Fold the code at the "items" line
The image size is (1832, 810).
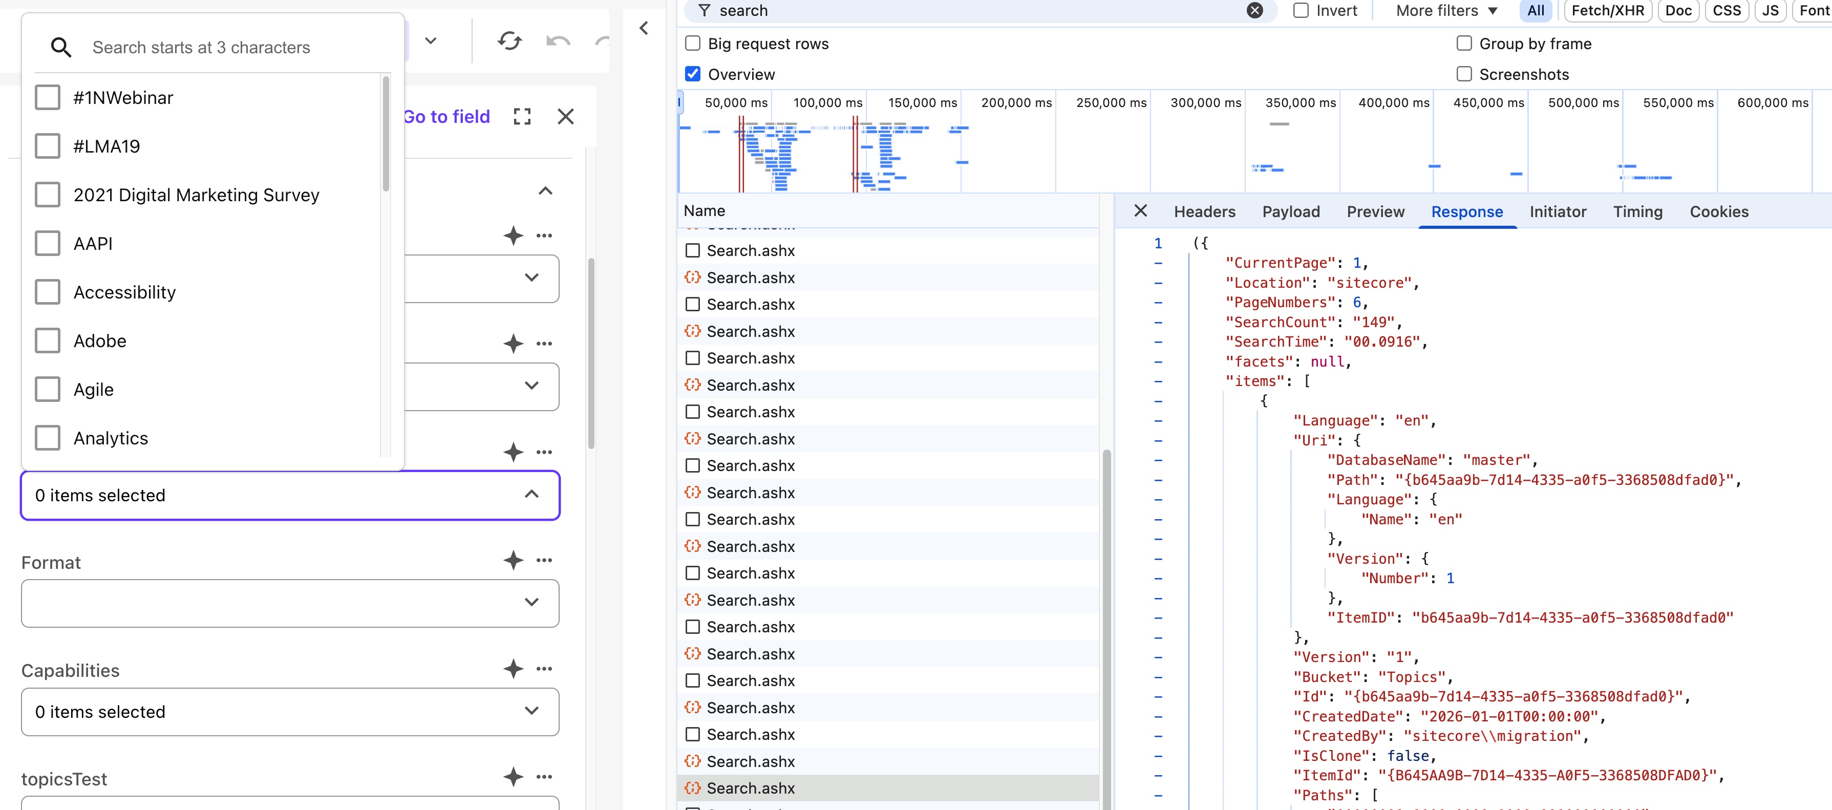point(1158,381)
